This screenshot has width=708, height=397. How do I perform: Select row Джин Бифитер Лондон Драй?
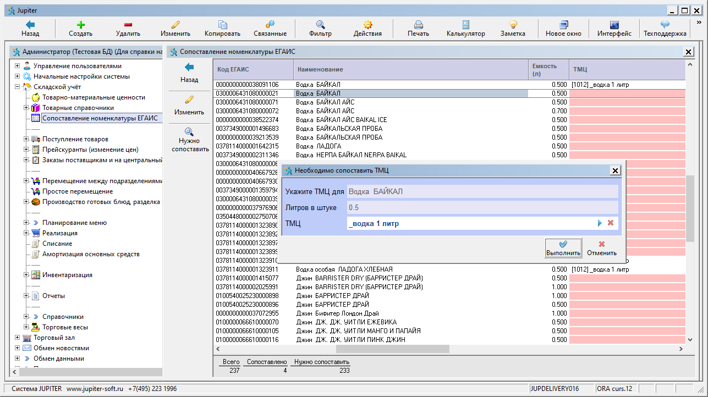(449, 313)
